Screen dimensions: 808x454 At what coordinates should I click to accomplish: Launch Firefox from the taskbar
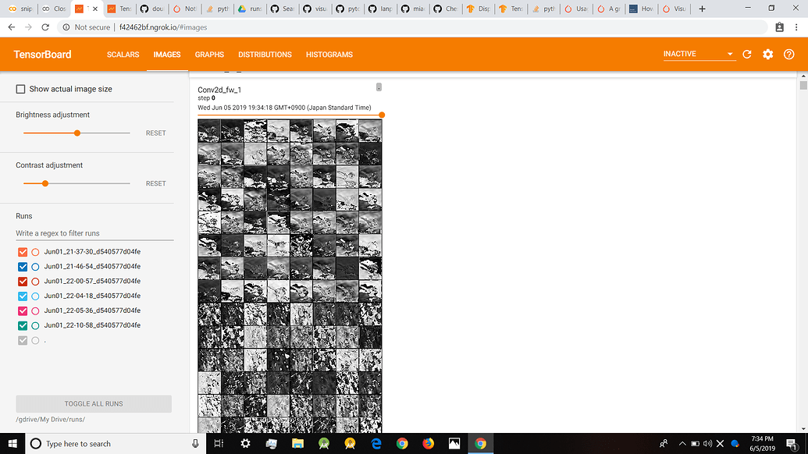[428, 443]
